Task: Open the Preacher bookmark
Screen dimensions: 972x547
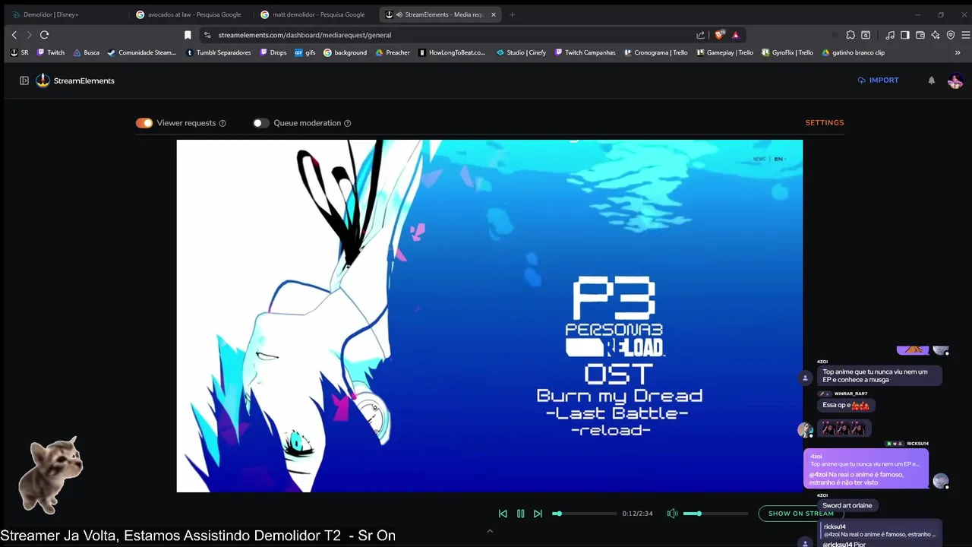Action: [393, 52]
